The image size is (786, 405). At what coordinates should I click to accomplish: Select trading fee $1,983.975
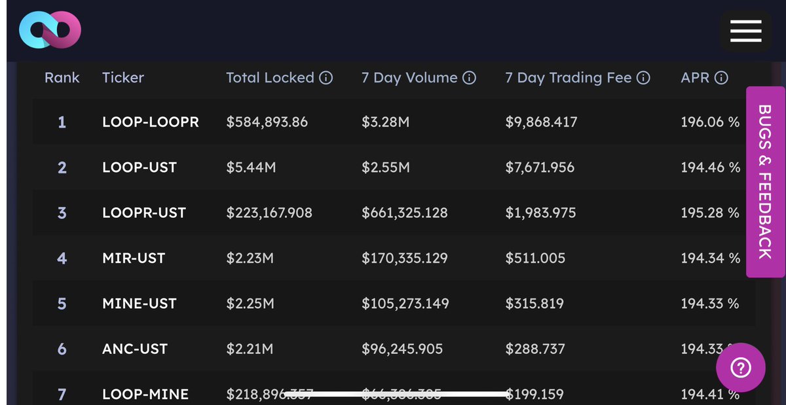(x=540, y=213)
